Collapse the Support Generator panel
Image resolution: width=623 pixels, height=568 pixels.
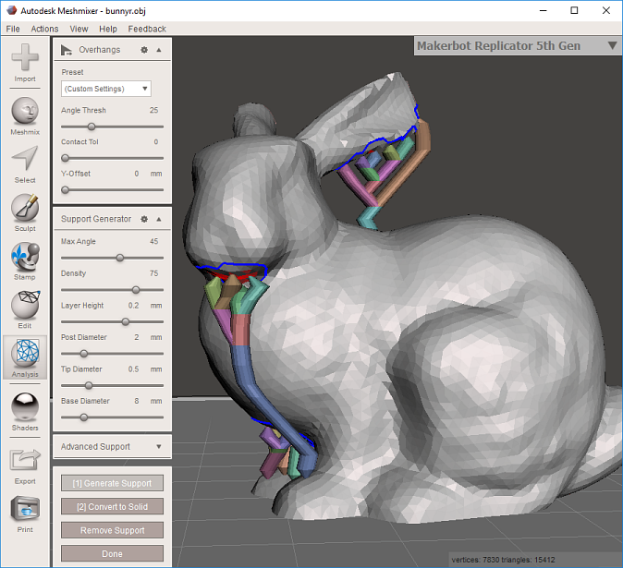click(x=159, y=219)
